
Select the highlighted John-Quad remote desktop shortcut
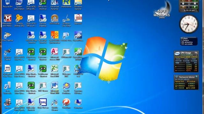[x=31, y=71]
